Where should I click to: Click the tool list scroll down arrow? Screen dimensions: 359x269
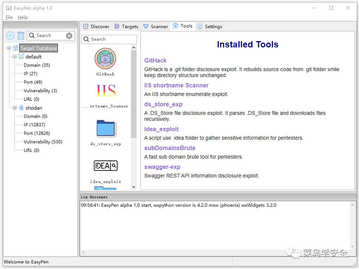tap(134, 187)
